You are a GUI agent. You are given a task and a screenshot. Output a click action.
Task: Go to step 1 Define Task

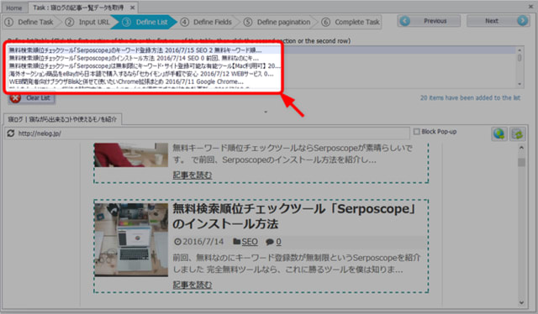[x=30, y=23]
